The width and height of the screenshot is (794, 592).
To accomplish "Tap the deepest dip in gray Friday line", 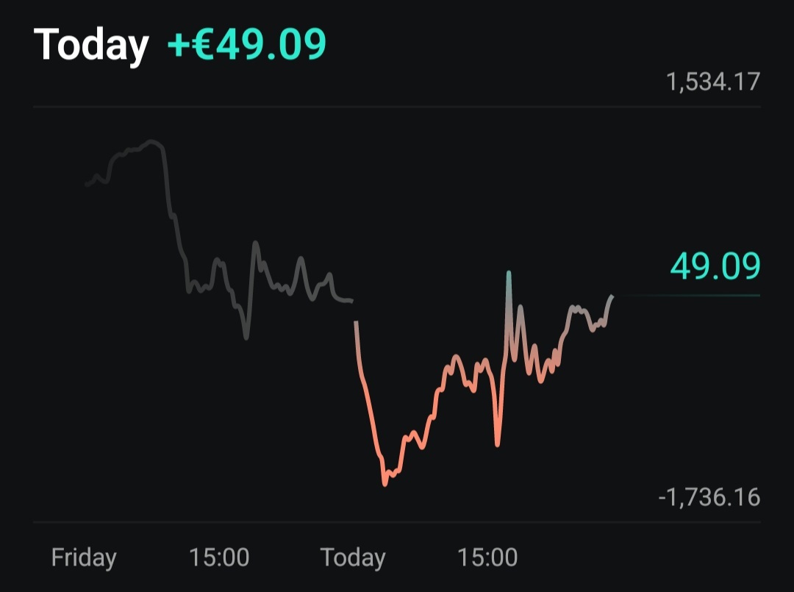I will [x=246, y=337].
